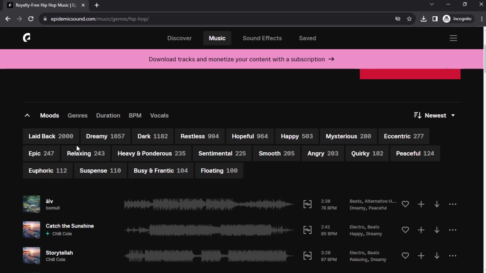
Task: Toggle the Hopeful mood filter
Action: [250, 136]
